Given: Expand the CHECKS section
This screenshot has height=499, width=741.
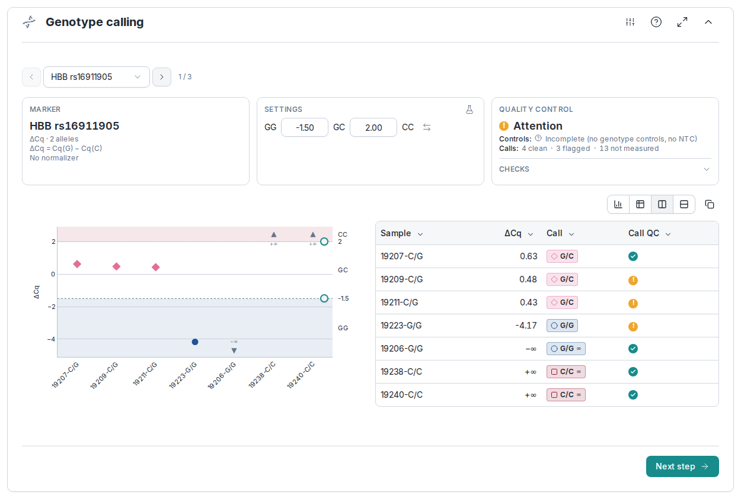Looking at the screenshot, I should 605,169.
